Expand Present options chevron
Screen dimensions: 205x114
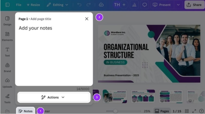[178, 5]
